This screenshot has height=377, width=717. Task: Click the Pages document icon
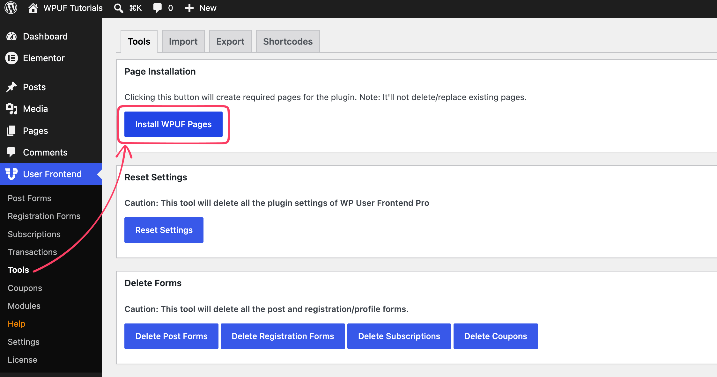[11, 131]
